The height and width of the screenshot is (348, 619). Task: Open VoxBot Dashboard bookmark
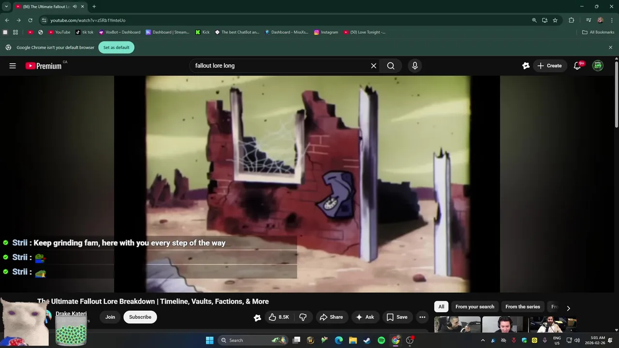tap(119, 32)
